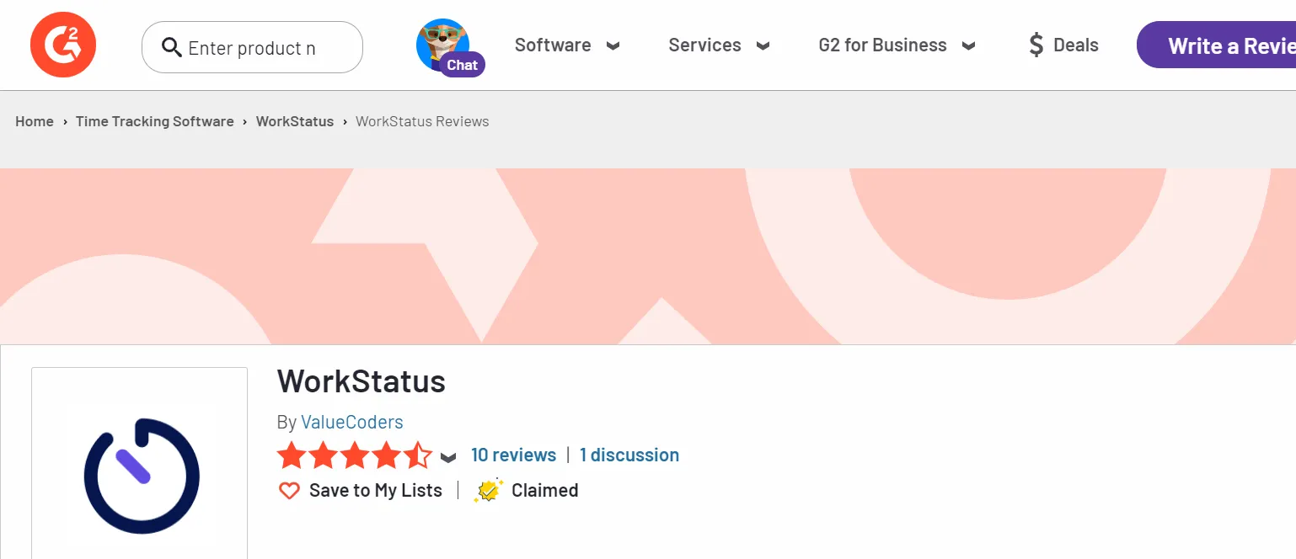Click the Write a Review button

(x=1216, y=45)
